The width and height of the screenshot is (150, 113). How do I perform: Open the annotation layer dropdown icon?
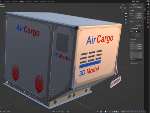pyautogui.click(x=131, y=7)
